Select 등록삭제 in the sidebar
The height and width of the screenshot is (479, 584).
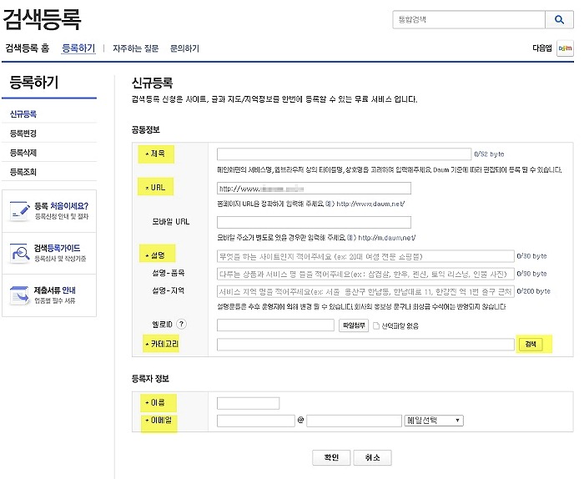[x=23, y=153]
